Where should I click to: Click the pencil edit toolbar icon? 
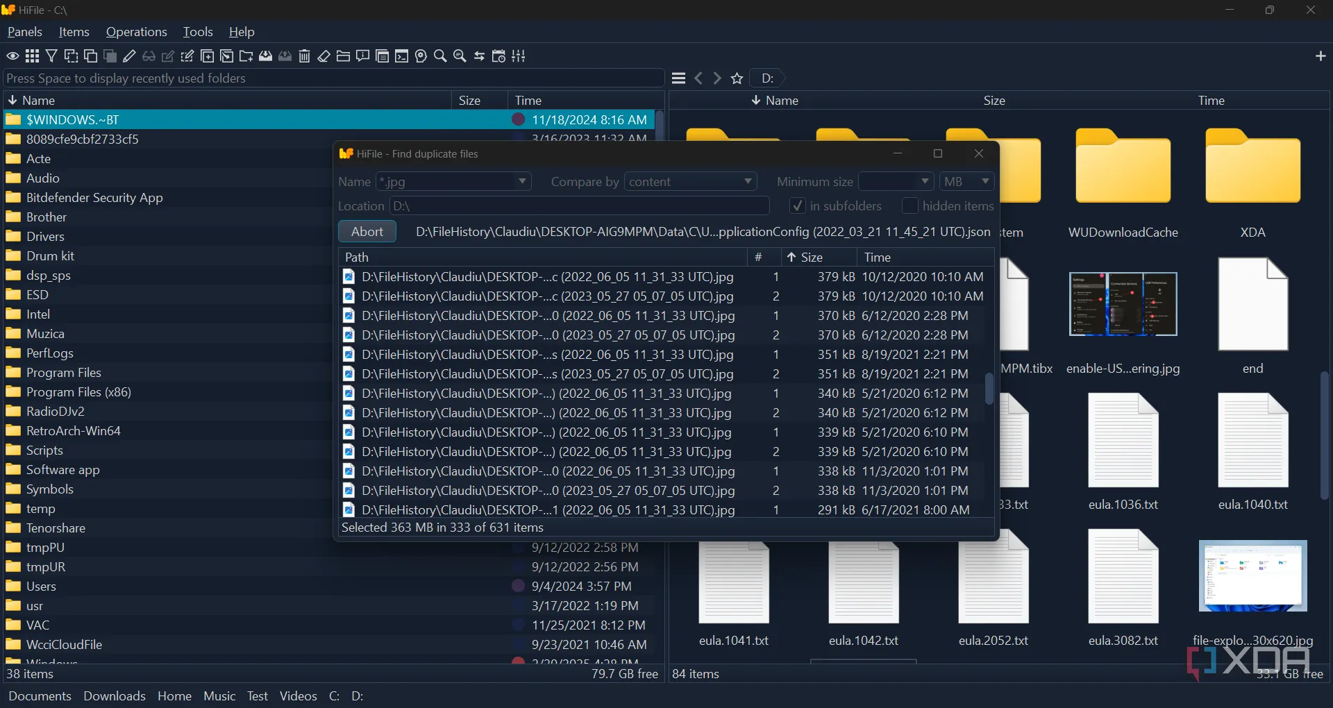[x=129, y=56]
